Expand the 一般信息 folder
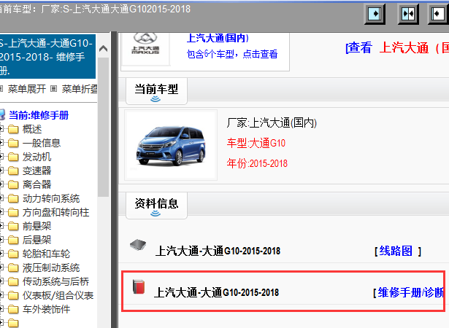Viewport: 449px width, 328px height. (x=1, y=143)
